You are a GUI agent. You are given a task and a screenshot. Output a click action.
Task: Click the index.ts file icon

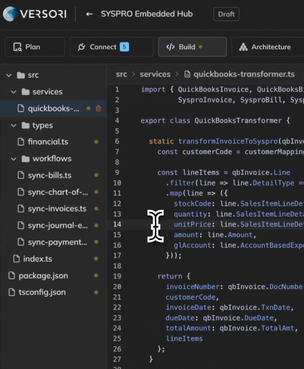[16, 259]
